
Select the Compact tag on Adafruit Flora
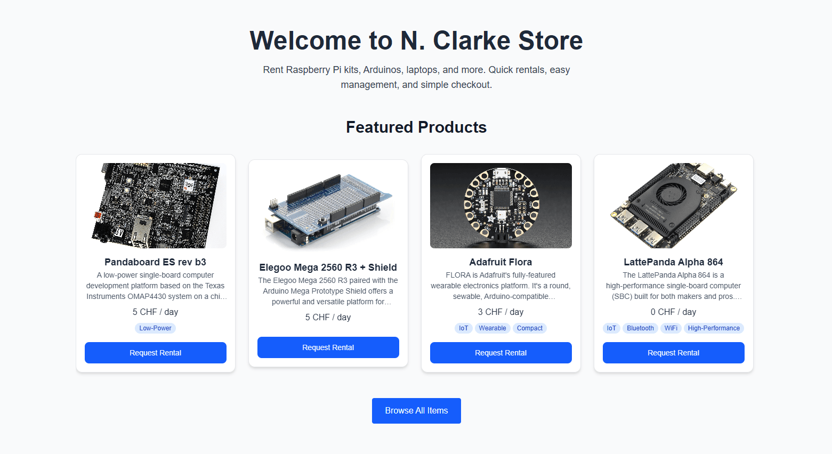pyautogui.click(x=530, y=328)
